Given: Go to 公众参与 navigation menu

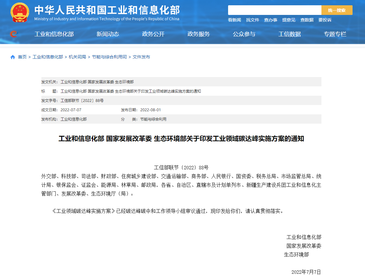Looking at the screenshot, I should point(244,34).
